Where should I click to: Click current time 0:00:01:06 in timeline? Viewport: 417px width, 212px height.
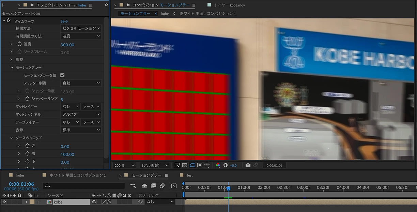(x=21, y=184)
